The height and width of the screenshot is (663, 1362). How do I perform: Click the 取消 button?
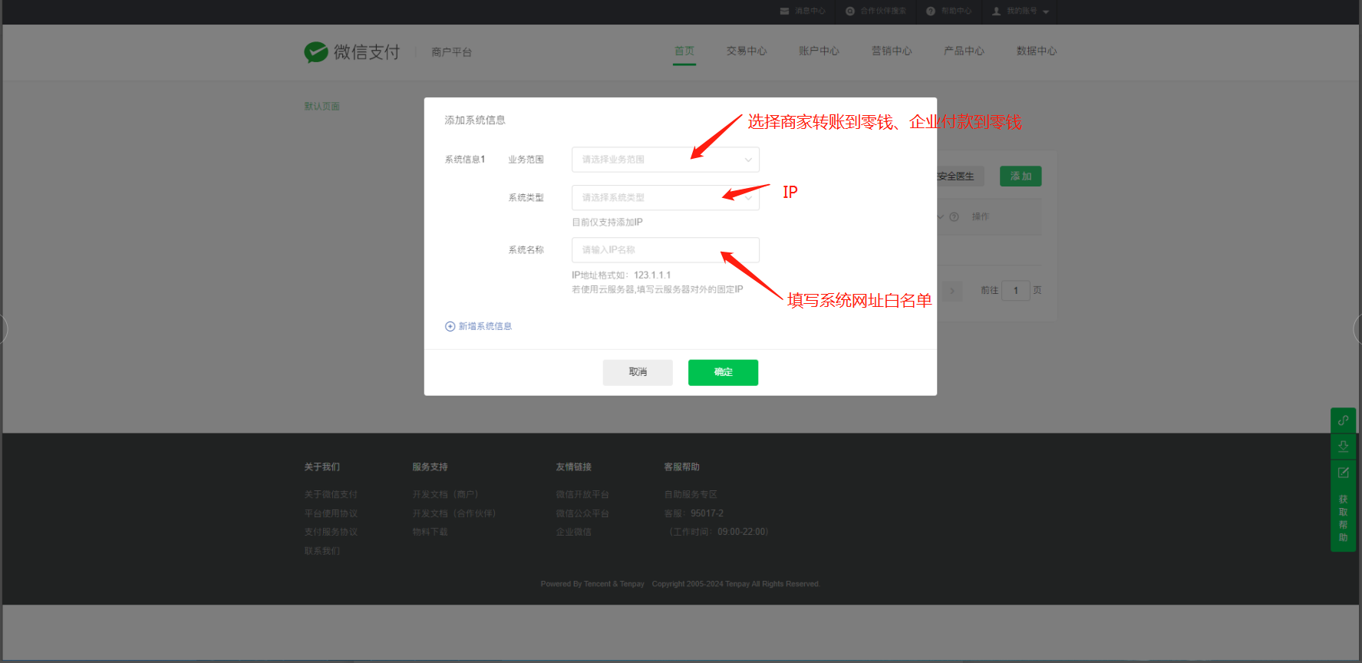click(x=638, y=372)
